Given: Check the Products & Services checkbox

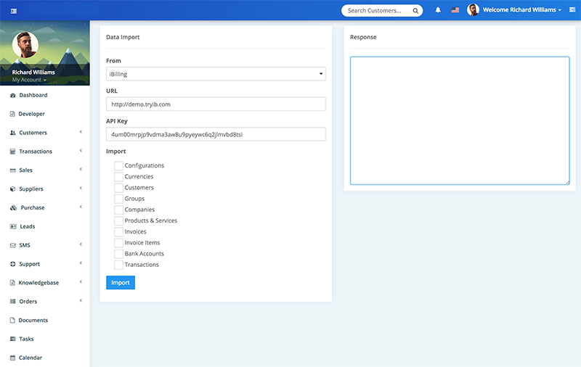Looking at the screenshot, I should click(118, 221).
